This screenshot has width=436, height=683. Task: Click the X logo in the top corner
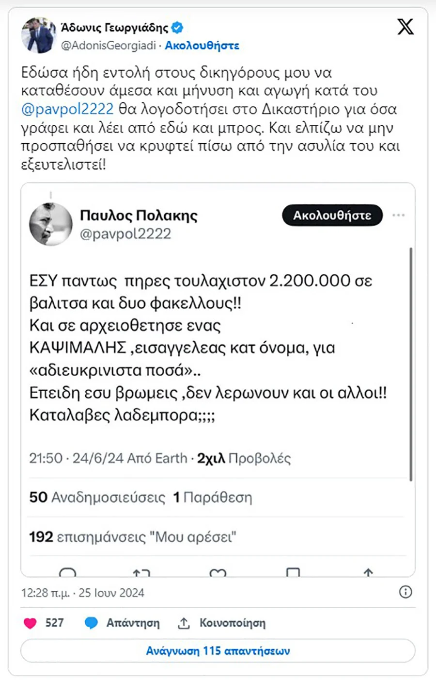pos(405,27)
